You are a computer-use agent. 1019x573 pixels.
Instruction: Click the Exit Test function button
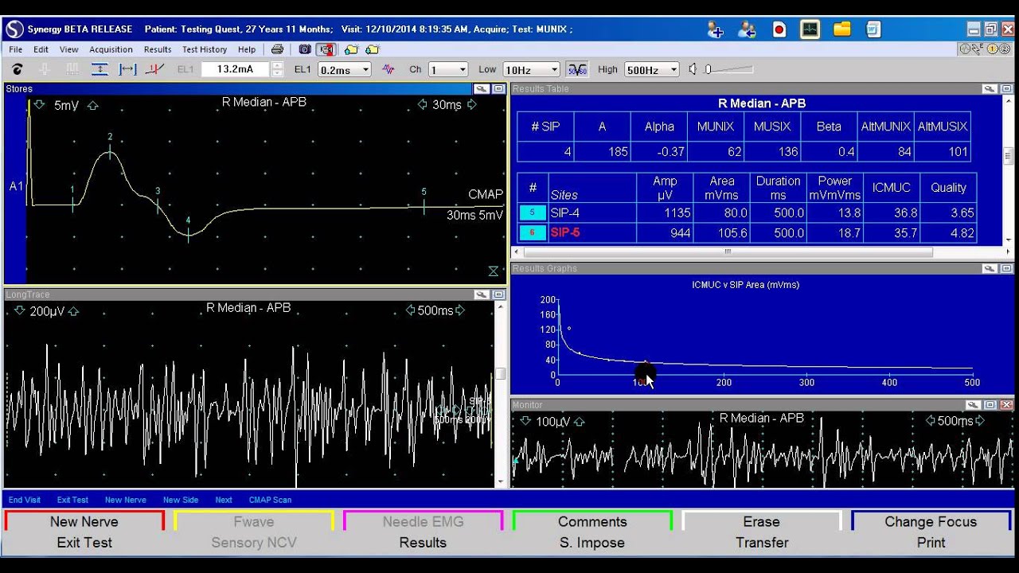[84, 543]
